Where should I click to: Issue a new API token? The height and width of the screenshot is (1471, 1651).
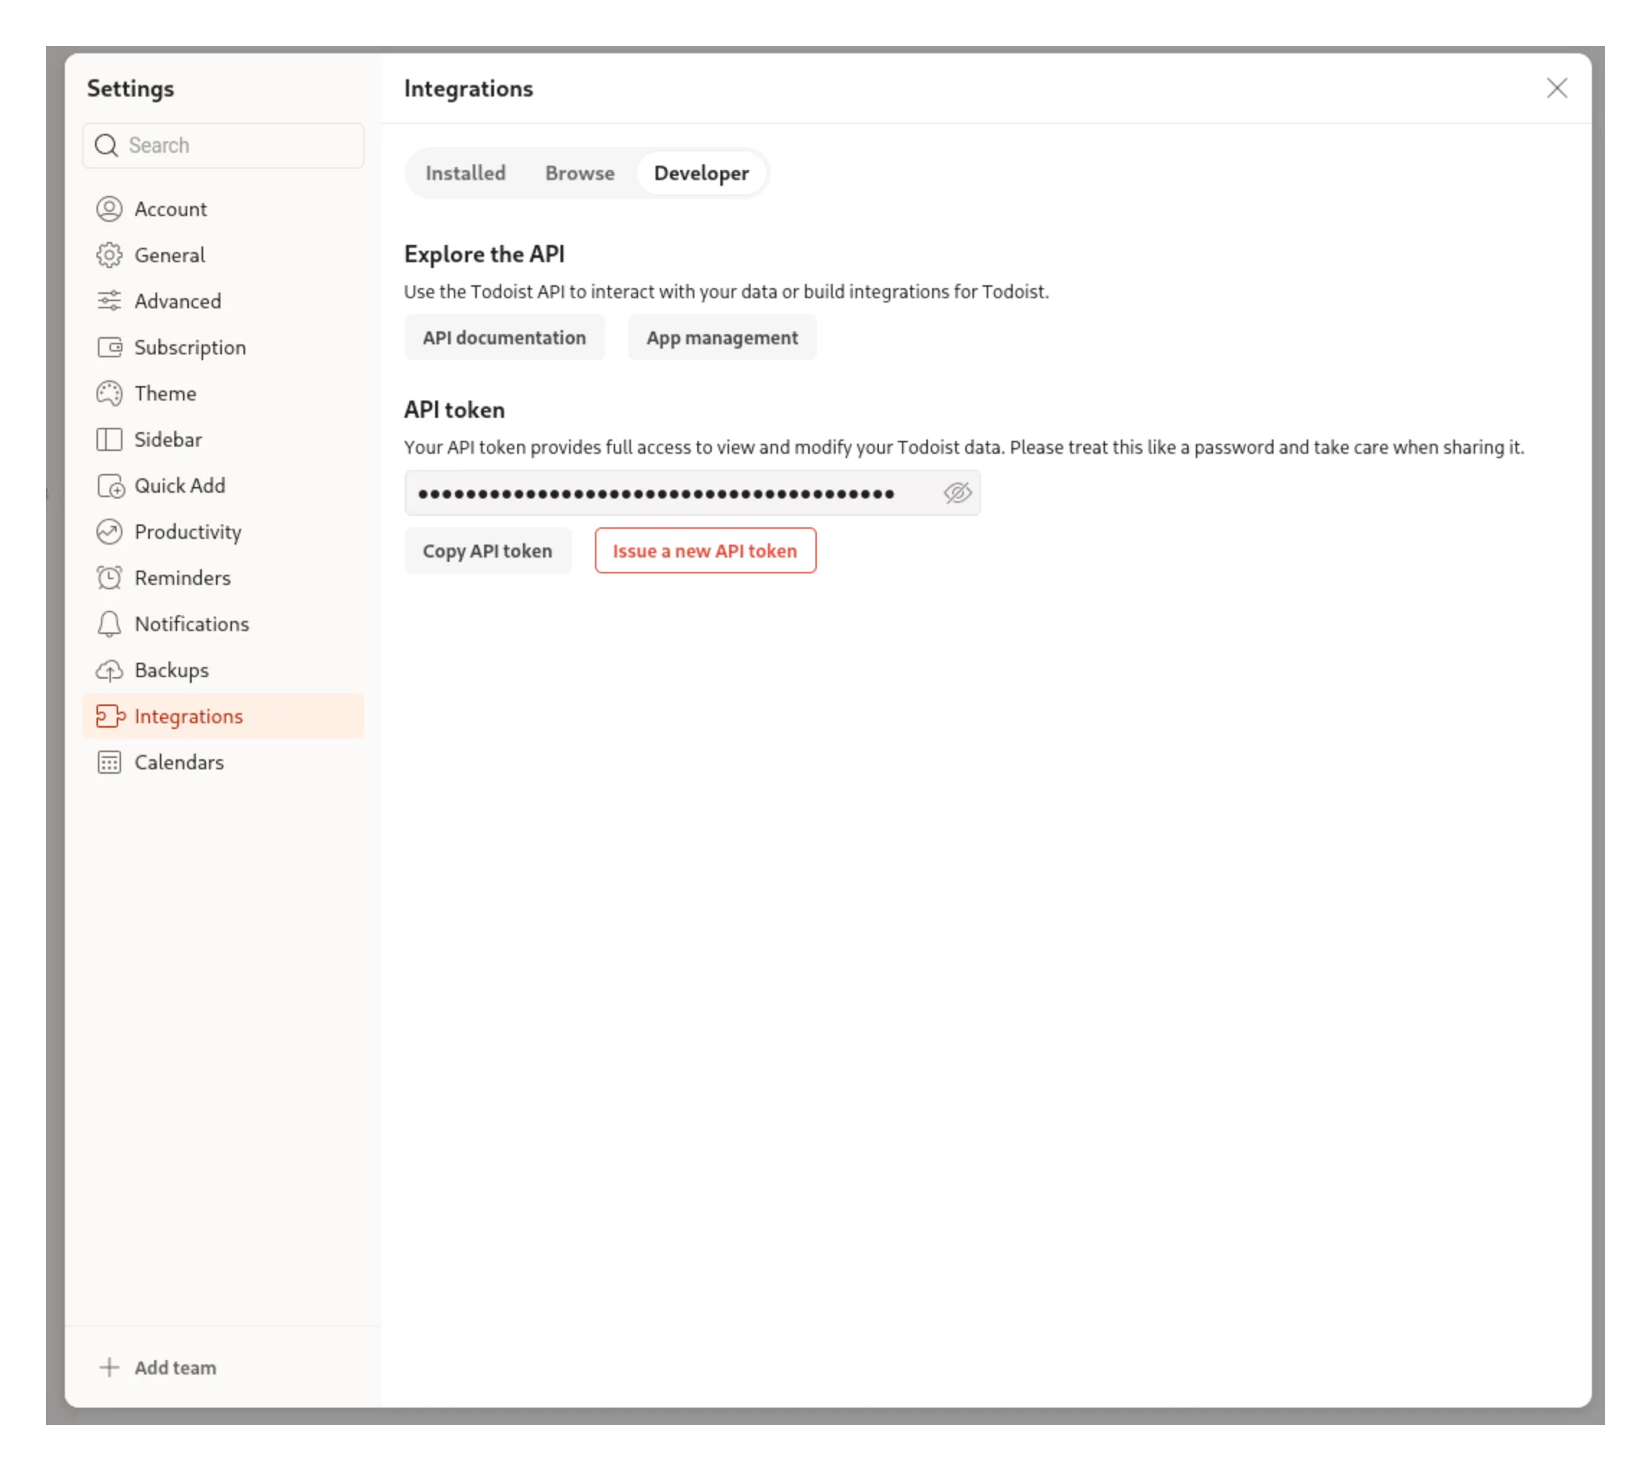(704, 550)
